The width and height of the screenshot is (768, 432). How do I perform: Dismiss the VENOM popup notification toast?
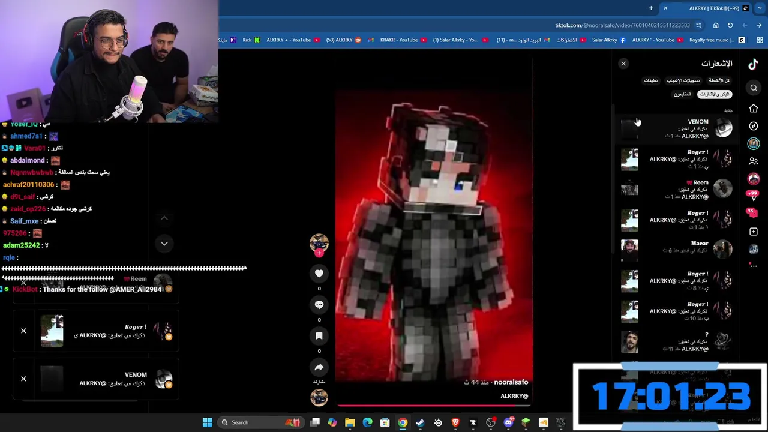[x=23, y=379]
